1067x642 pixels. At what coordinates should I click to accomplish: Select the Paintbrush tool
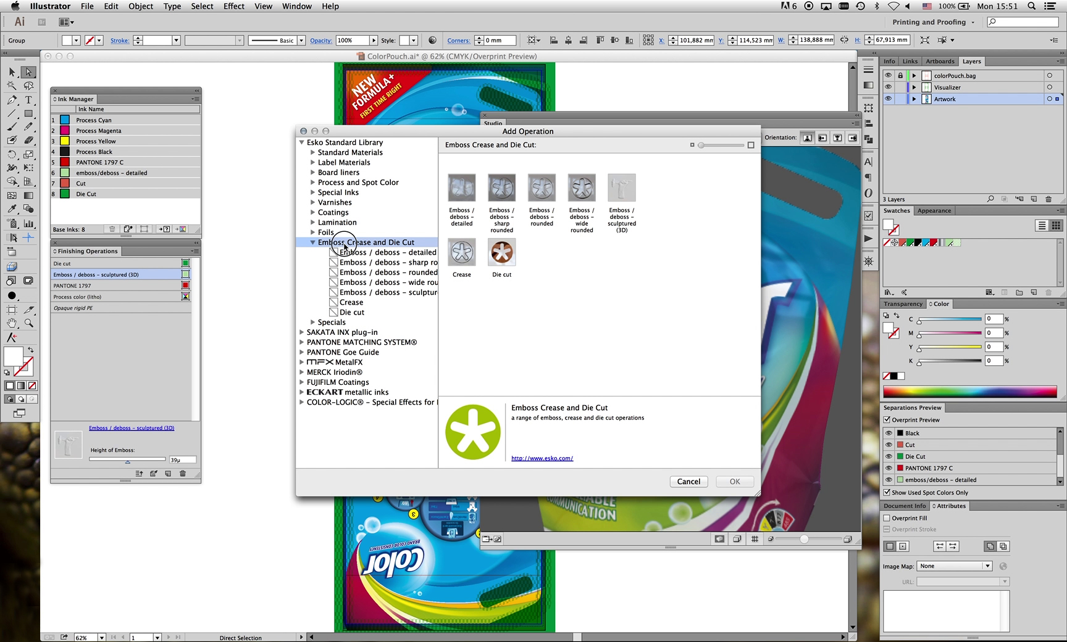(x=12, y=127)
